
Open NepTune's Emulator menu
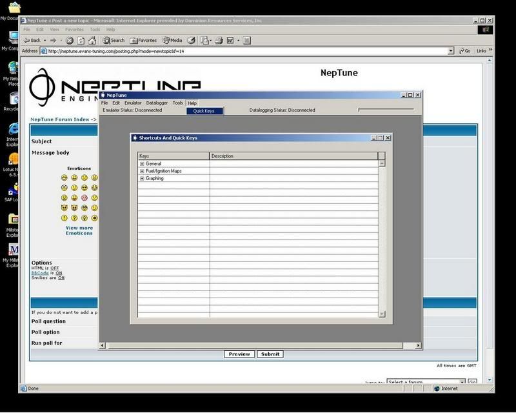[133, 103]
